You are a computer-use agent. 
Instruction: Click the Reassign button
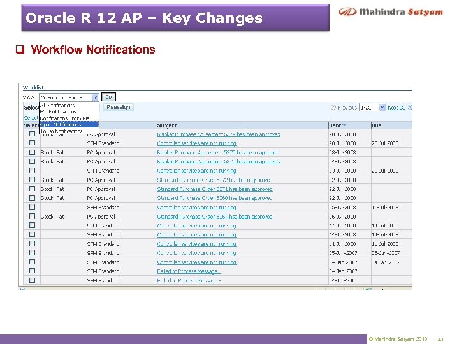(119, 108)
